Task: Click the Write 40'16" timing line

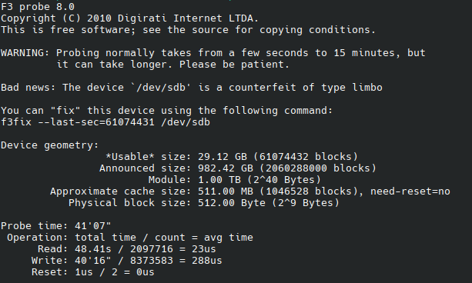Action: [127, 261]
